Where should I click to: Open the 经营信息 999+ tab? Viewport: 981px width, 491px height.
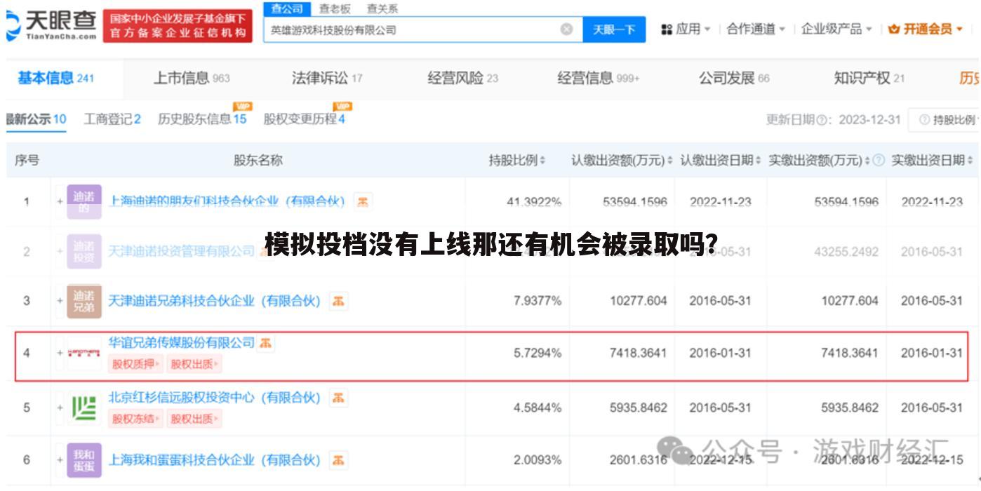599,79
